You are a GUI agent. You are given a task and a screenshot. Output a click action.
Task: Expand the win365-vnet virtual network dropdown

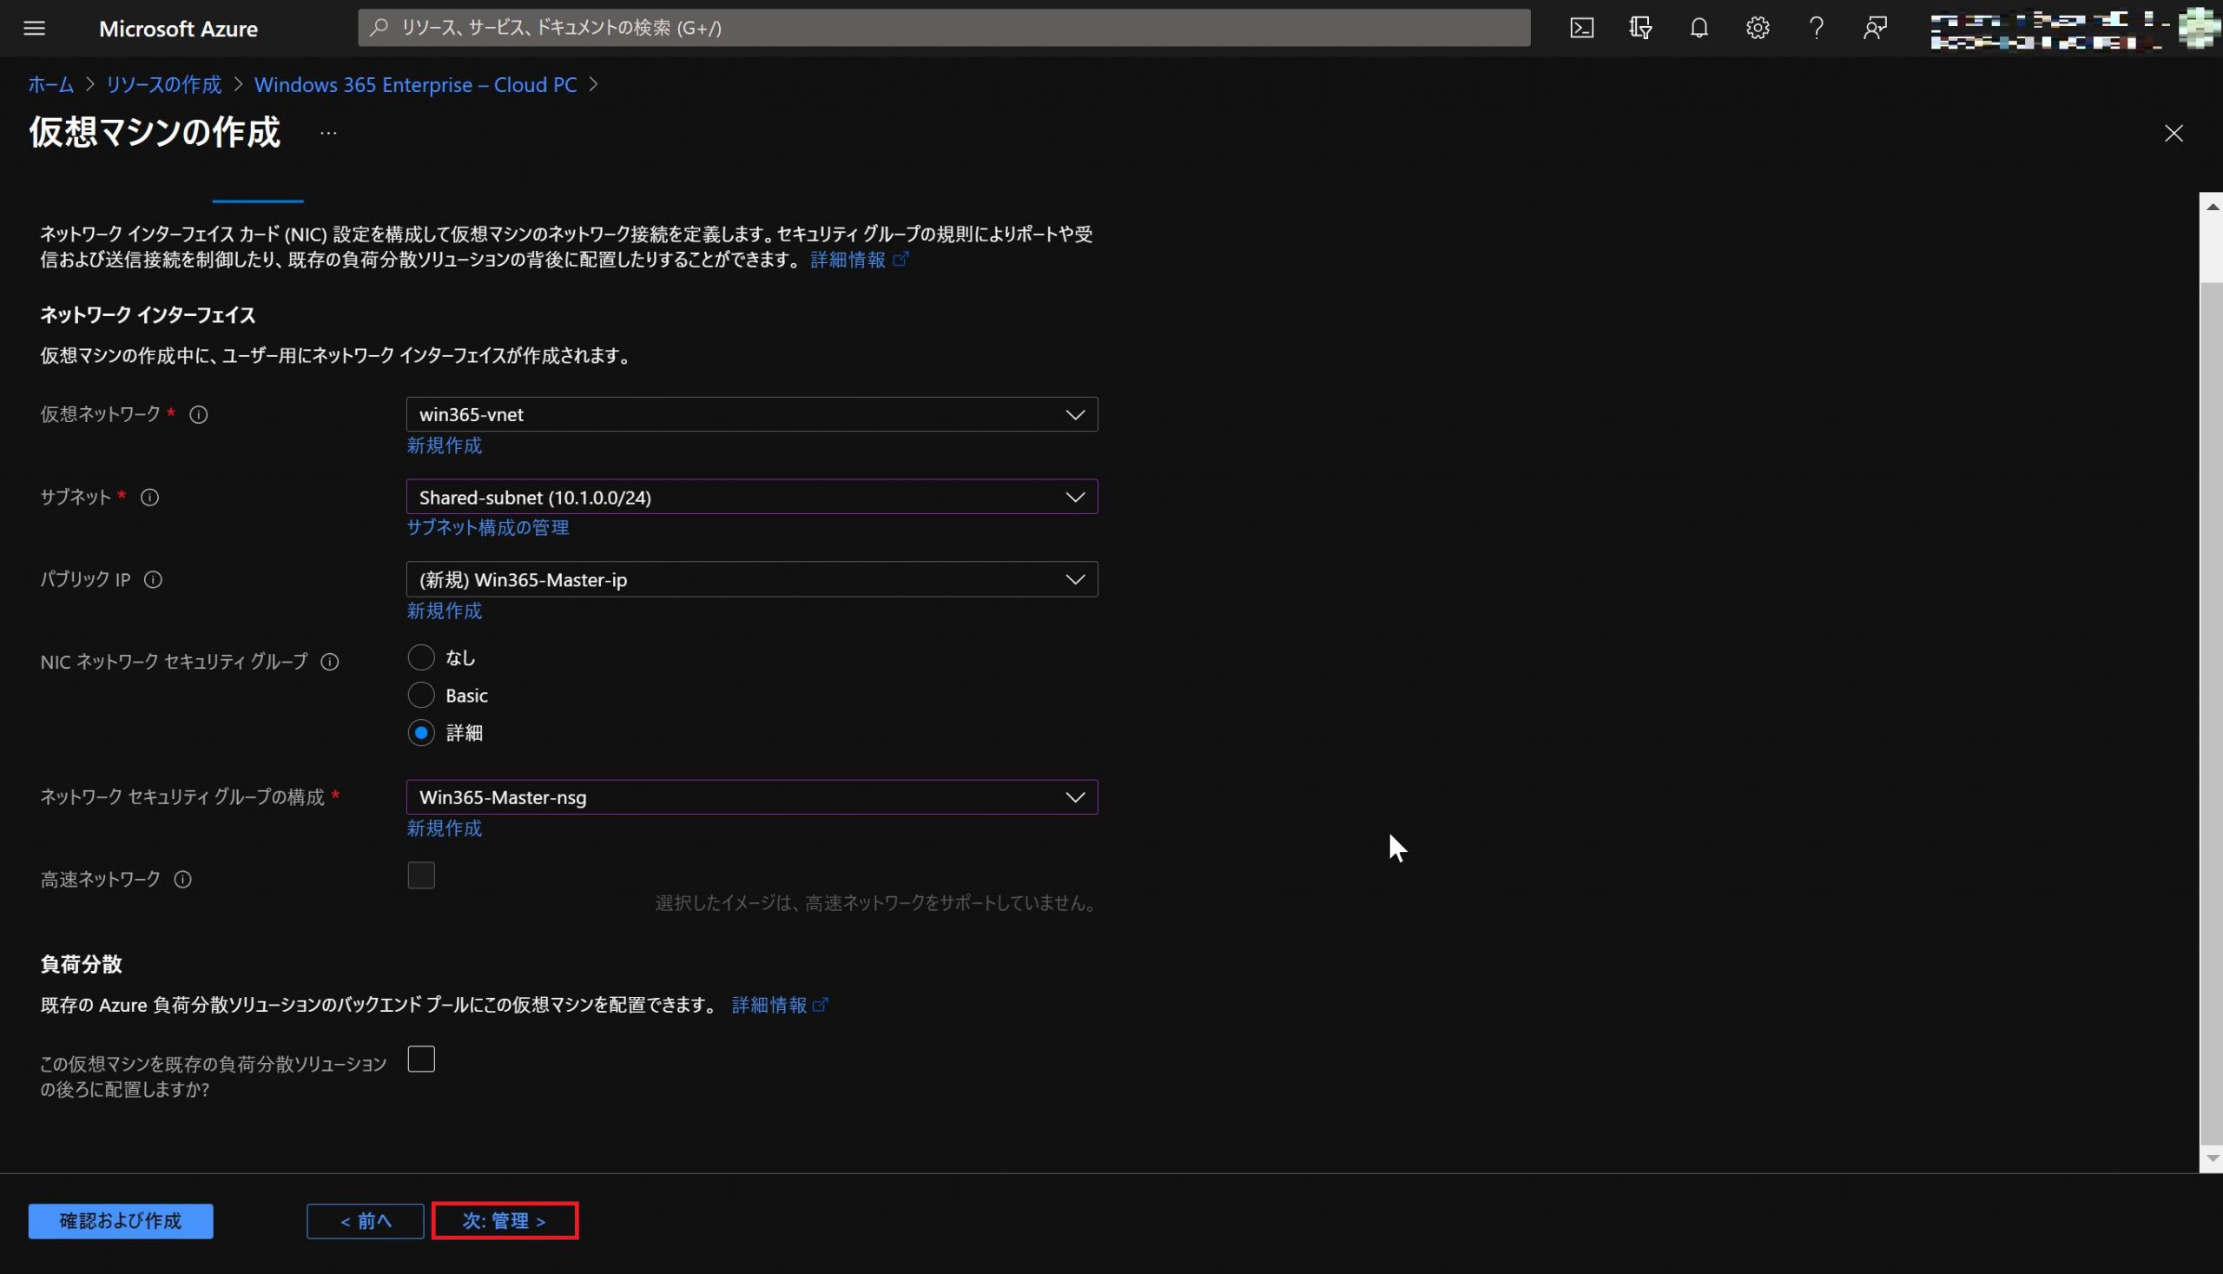pyautogui.click(x=750, y=414)
